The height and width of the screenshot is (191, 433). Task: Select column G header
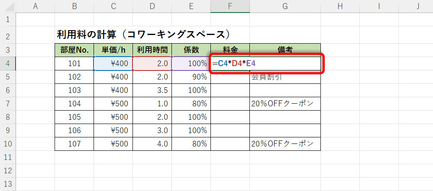pyautogui.click(x=285, y=6)
